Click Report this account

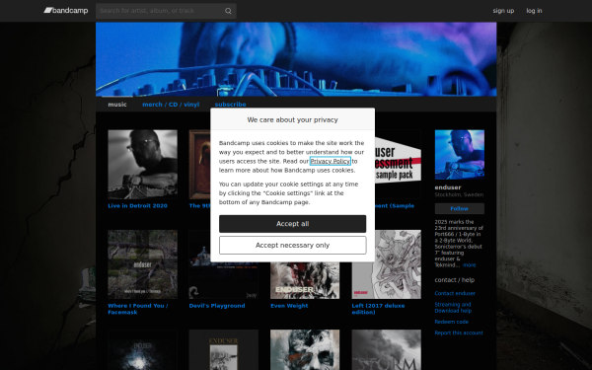point(459,333)
